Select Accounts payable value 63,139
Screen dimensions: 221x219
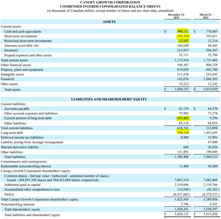pyautogui.click(x=184, y=109)
